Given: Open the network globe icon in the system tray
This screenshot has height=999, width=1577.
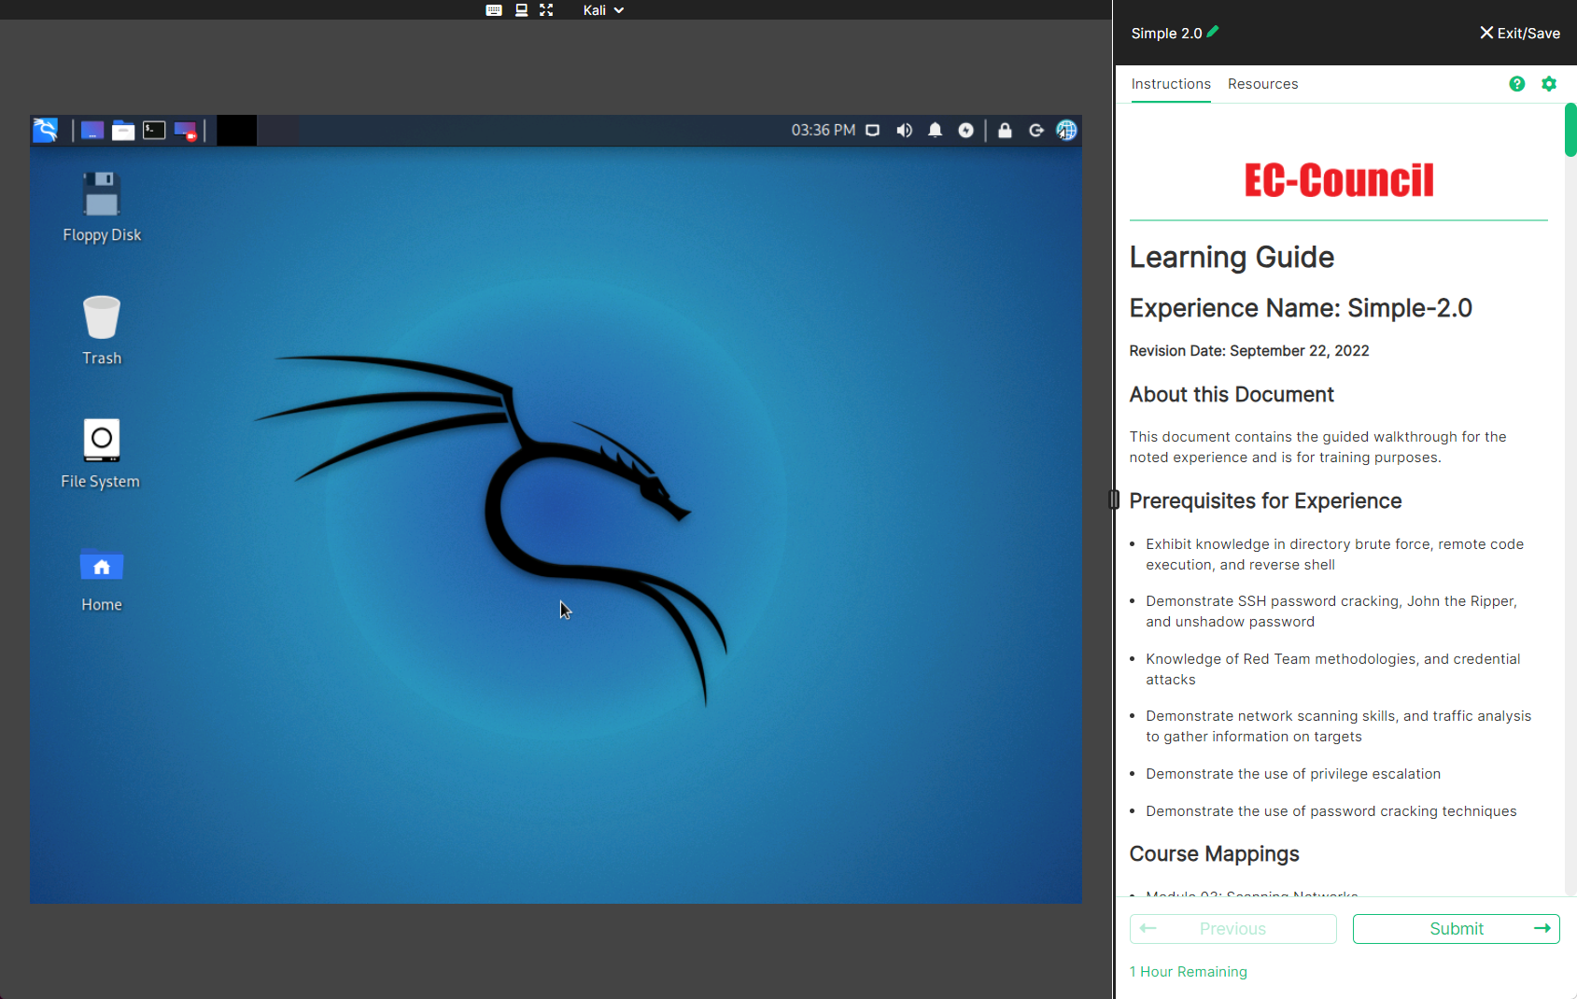Looking at the screenshot, I should [x=1065, y=131].
